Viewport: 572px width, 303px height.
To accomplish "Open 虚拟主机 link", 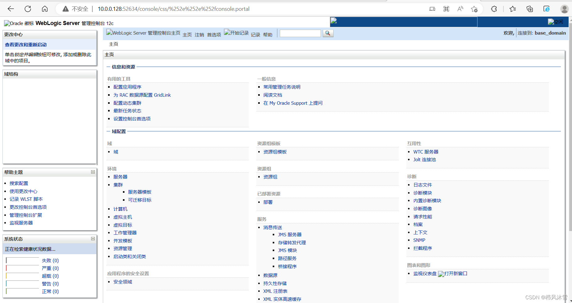I will click(123, 217).
